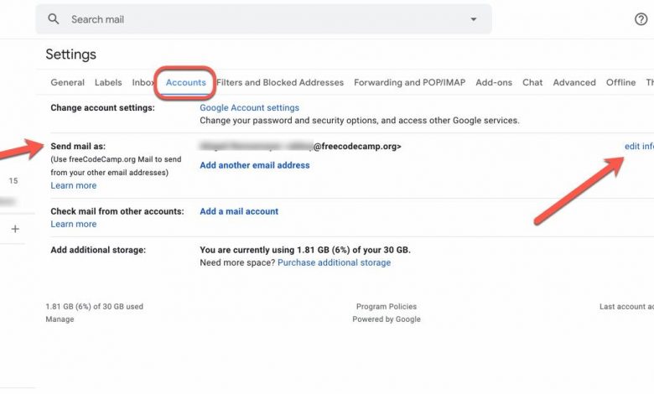Open the Labels settings tab

(108, 83)
